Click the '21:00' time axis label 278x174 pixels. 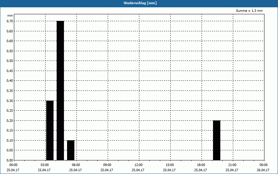(x=232, y=165)
